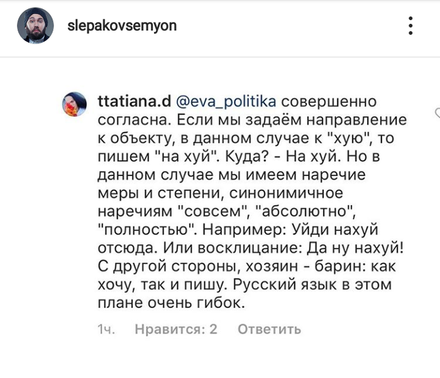Click the 1ч. comment timestamp
440x378 pixels.
pyautogui.click(x=105, y=329)
